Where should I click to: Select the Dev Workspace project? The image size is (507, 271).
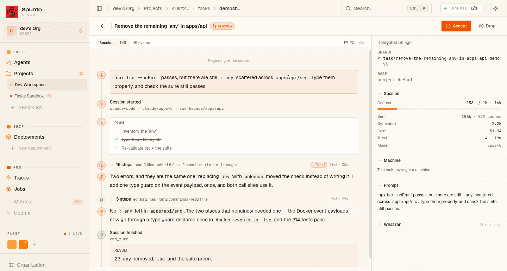(47, 85)
